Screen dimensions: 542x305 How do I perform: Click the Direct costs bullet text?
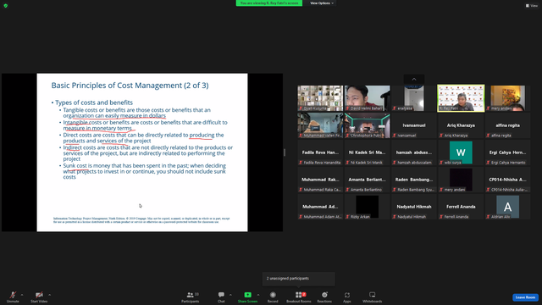143,137
